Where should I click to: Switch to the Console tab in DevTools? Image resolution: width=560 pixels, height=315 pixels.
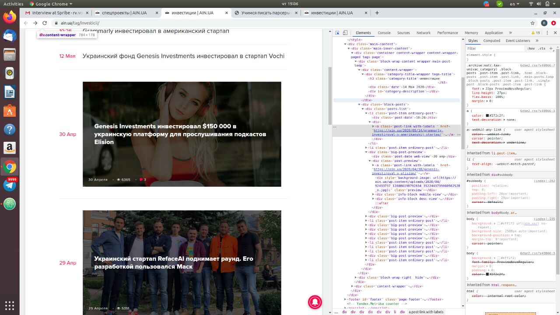384,33
